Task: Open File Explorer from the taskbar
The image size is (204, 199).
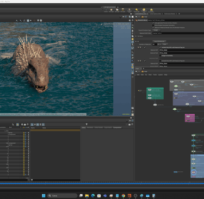Action: pos(87,196)
